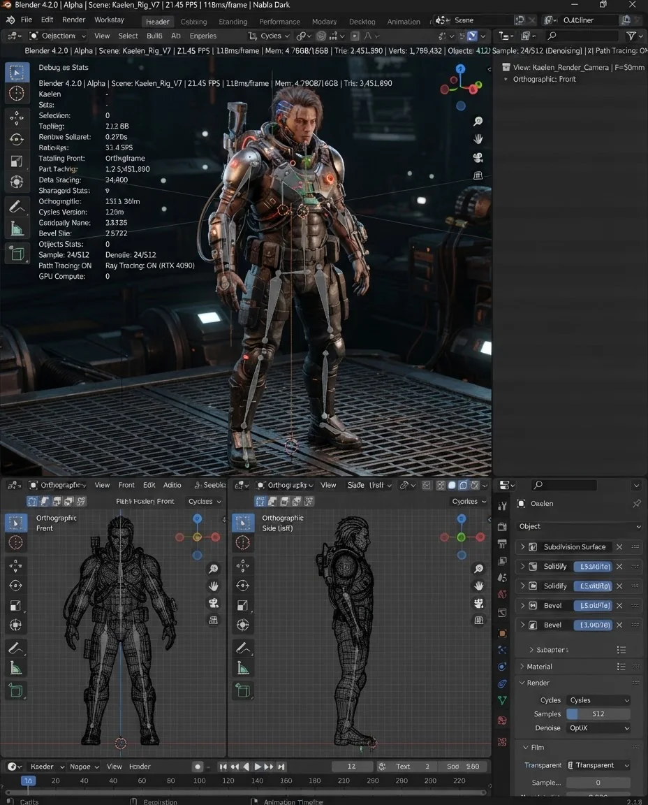Open the Material properties tab icon
The image size is (648, 805).
click(502, 720)
